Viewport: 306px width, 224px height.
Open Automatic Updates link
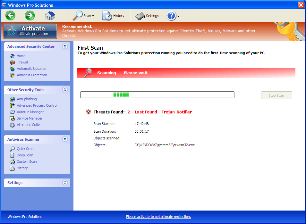coord(31,69)
